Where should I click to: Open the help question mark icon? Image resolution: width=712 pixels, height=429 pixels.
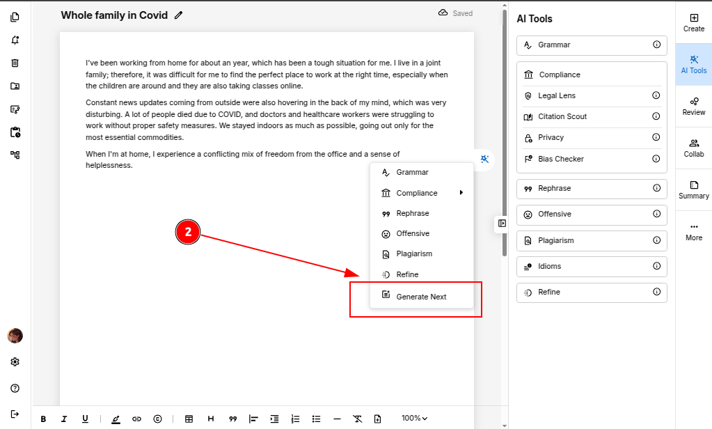15,388
